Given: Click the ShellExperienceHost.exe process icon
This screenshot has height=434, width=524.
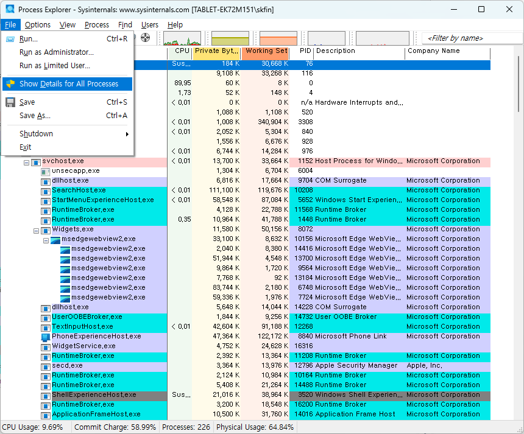Looking at the screenshot, I should [46, 396].
